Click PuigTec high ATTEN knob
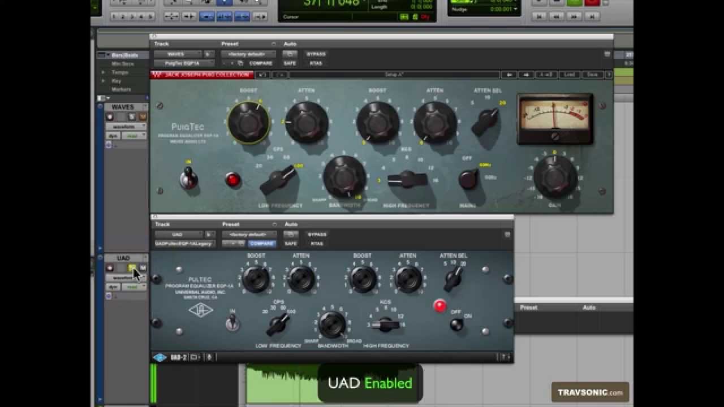 (434, 122)
